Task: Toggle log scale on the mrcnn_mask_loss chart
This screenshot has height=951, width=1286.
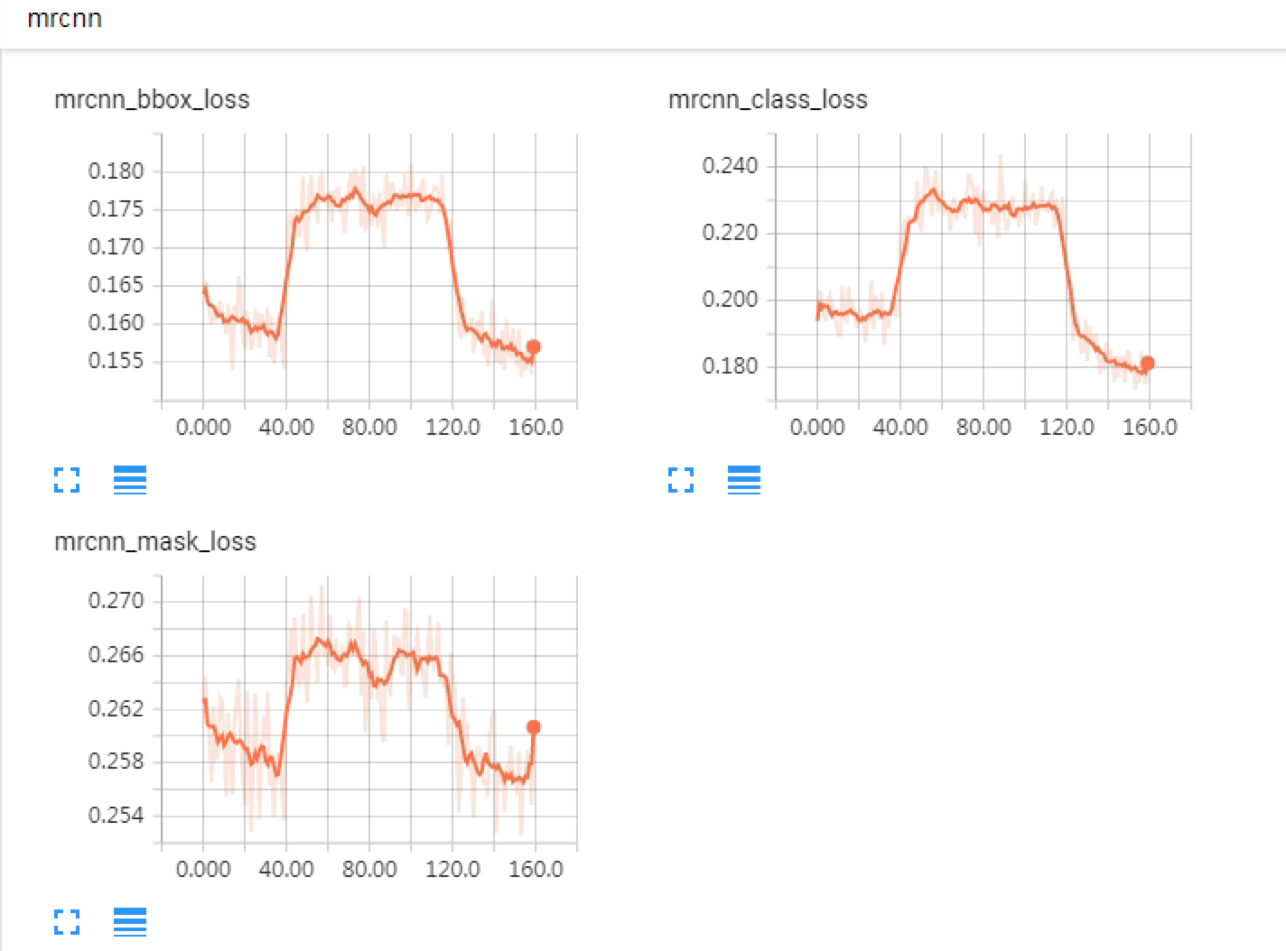Action: [130, 922]
